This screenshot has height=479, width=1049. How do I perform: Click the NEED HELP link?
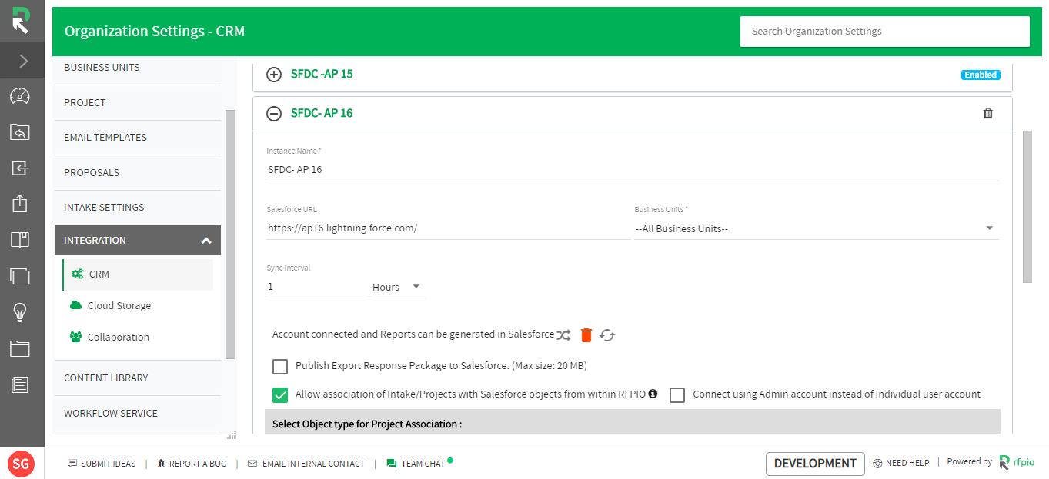901,464
